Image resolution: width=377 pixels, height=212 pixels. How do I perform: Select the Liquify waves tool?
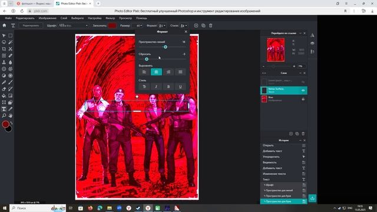pos(4,55)
